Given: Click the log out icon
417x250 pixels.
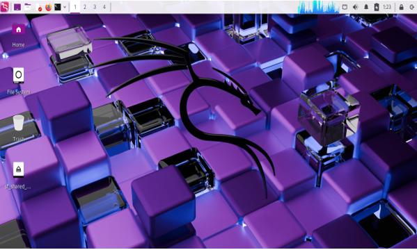Looking at the screenshot, I should (x=412, y=7).
